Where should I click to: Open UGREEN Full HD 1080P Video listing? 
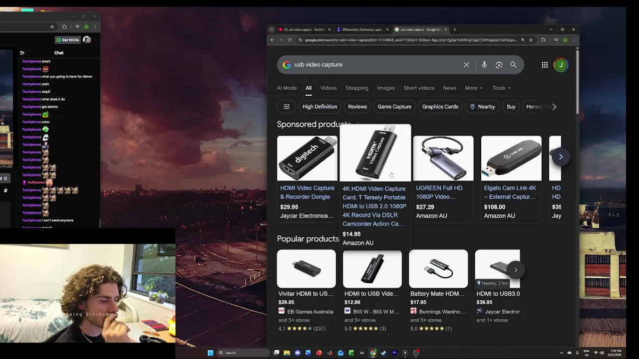[439, 192]
